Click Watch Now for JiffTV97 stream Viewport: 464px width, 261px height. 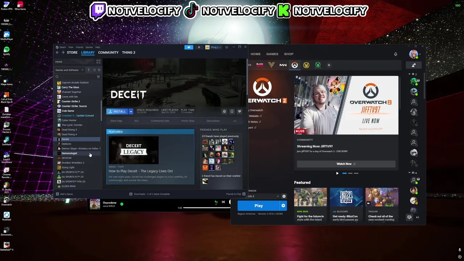pos(346,164)
